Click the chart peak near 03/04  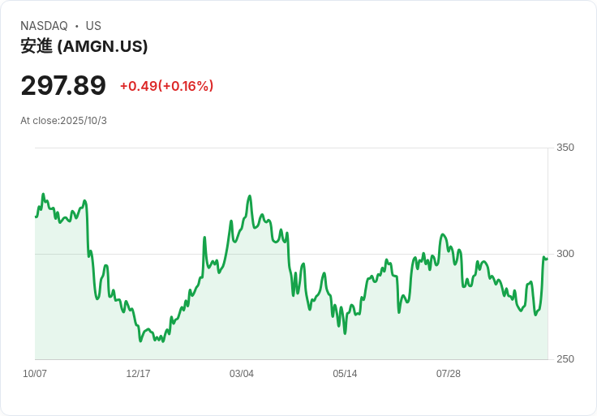[250, 196]
